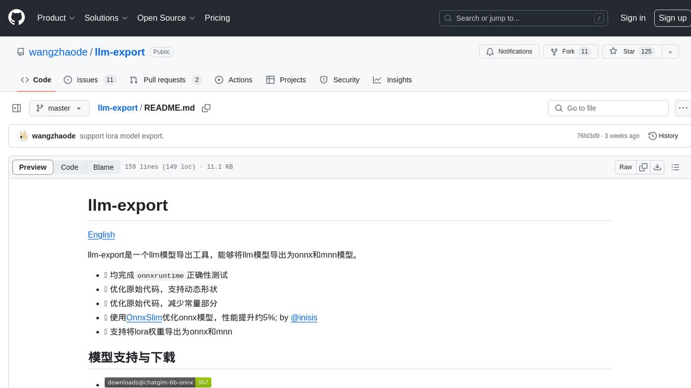Focus the Search or jump to field
Viewport: 691px width, 388px height.
point(524,18)
